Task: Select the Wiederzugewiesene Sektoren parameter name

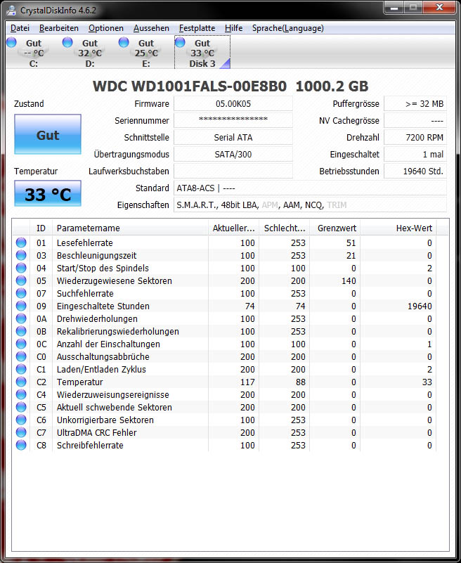Action: point(114,280)
